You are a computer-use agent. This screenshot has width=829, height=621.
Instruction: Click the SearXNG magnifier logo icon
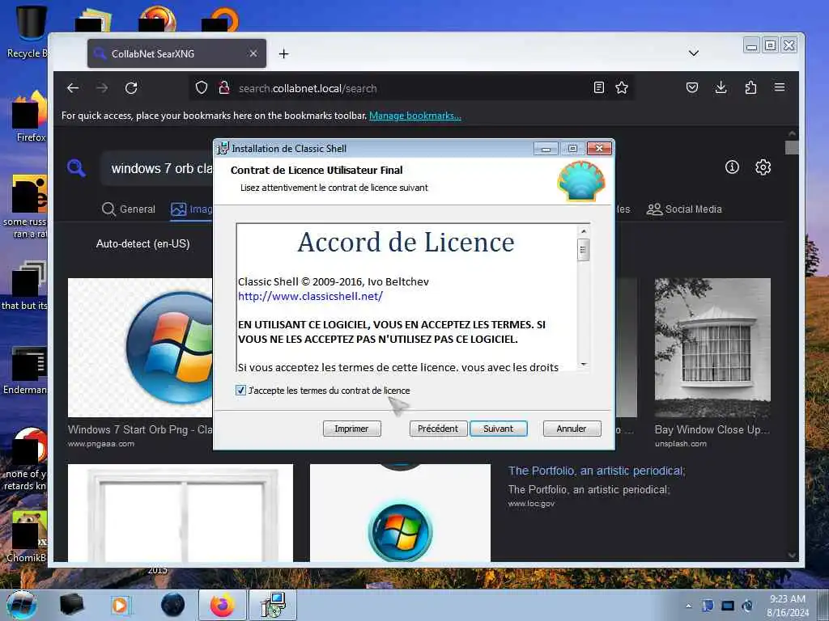pos(76,168)
